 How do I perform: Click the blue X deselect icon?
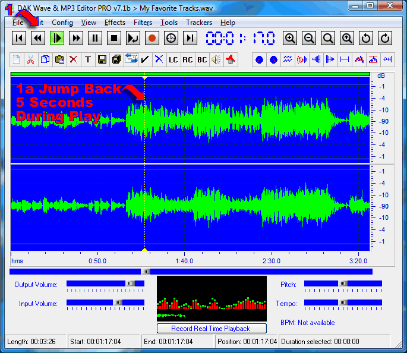coord(159,59)
